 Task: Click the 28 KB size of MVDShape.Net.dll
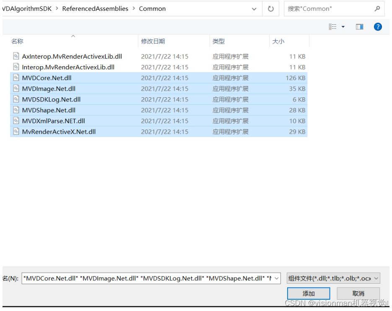(x=297, y=110)
